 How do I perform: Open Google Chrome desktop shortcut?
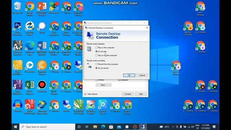pyautogui.click(x=30, y=9)
